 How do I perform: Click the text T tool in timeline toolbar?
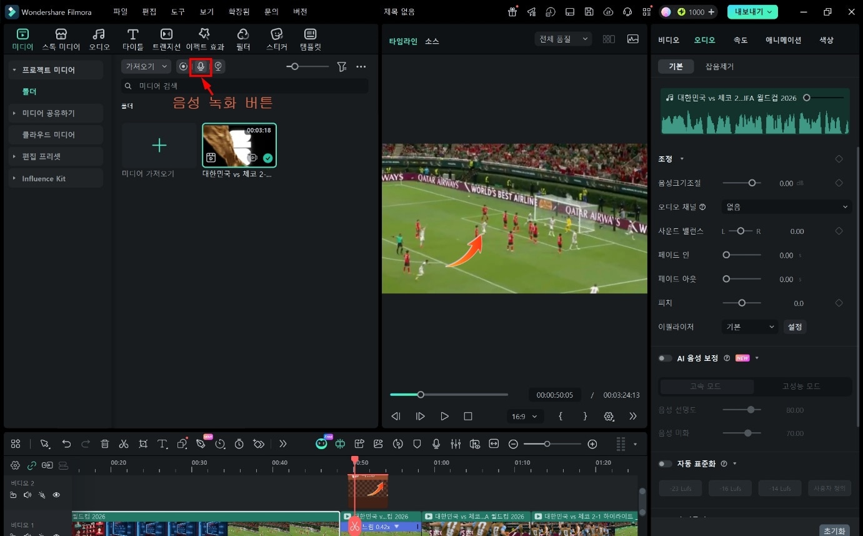(x=162, y=444)
